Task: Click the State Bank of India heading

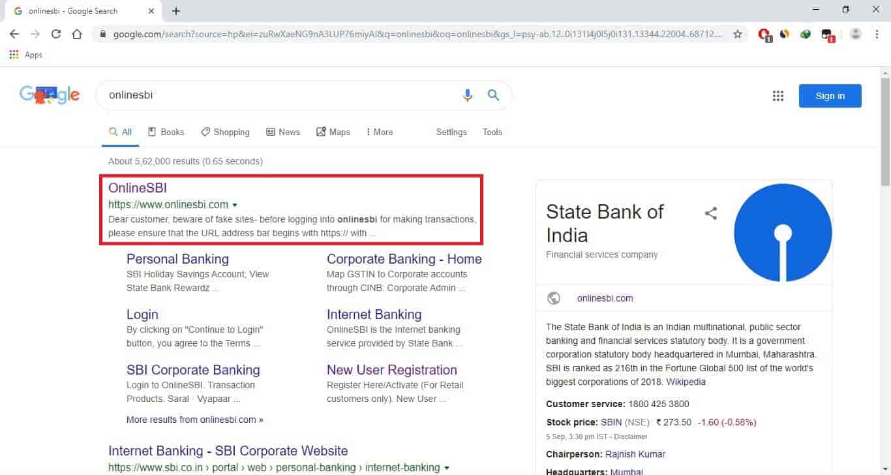Action: point(605,223)
